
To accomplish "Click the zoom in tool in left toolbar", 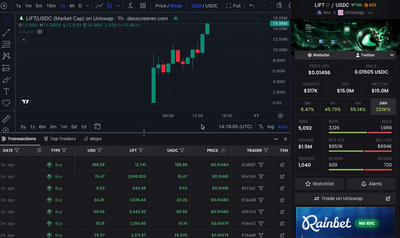I will click(x=5, y=130).
